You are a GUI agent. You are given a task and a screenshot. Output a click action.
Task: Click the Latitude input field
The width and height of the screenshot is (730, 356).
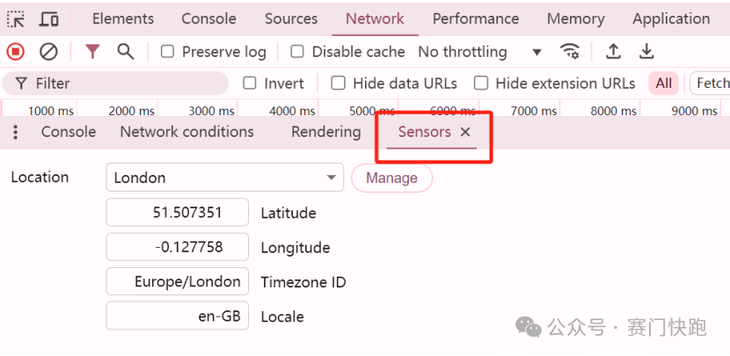tap(177, 213)
